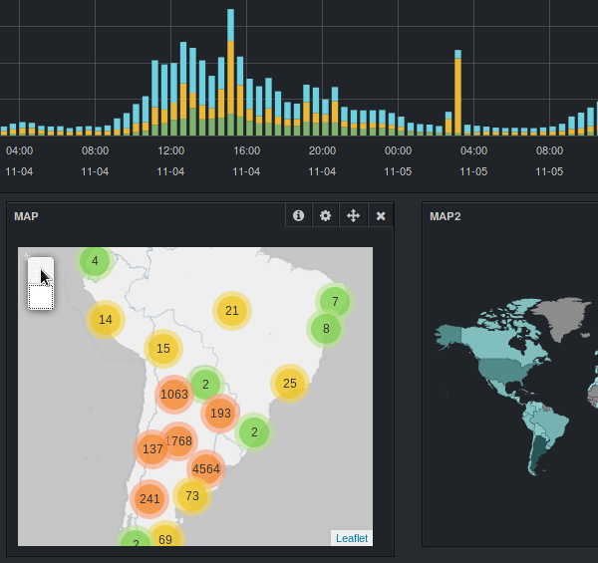Open the MAP panel info icon
The height and width of the screenshot is (563, 598).
point(299,216)
